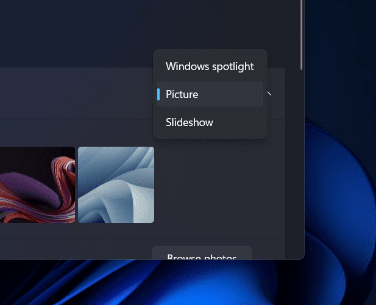
Task: Select the red and purple swirl wallpaper thumbnail
Action: point(37,184)
